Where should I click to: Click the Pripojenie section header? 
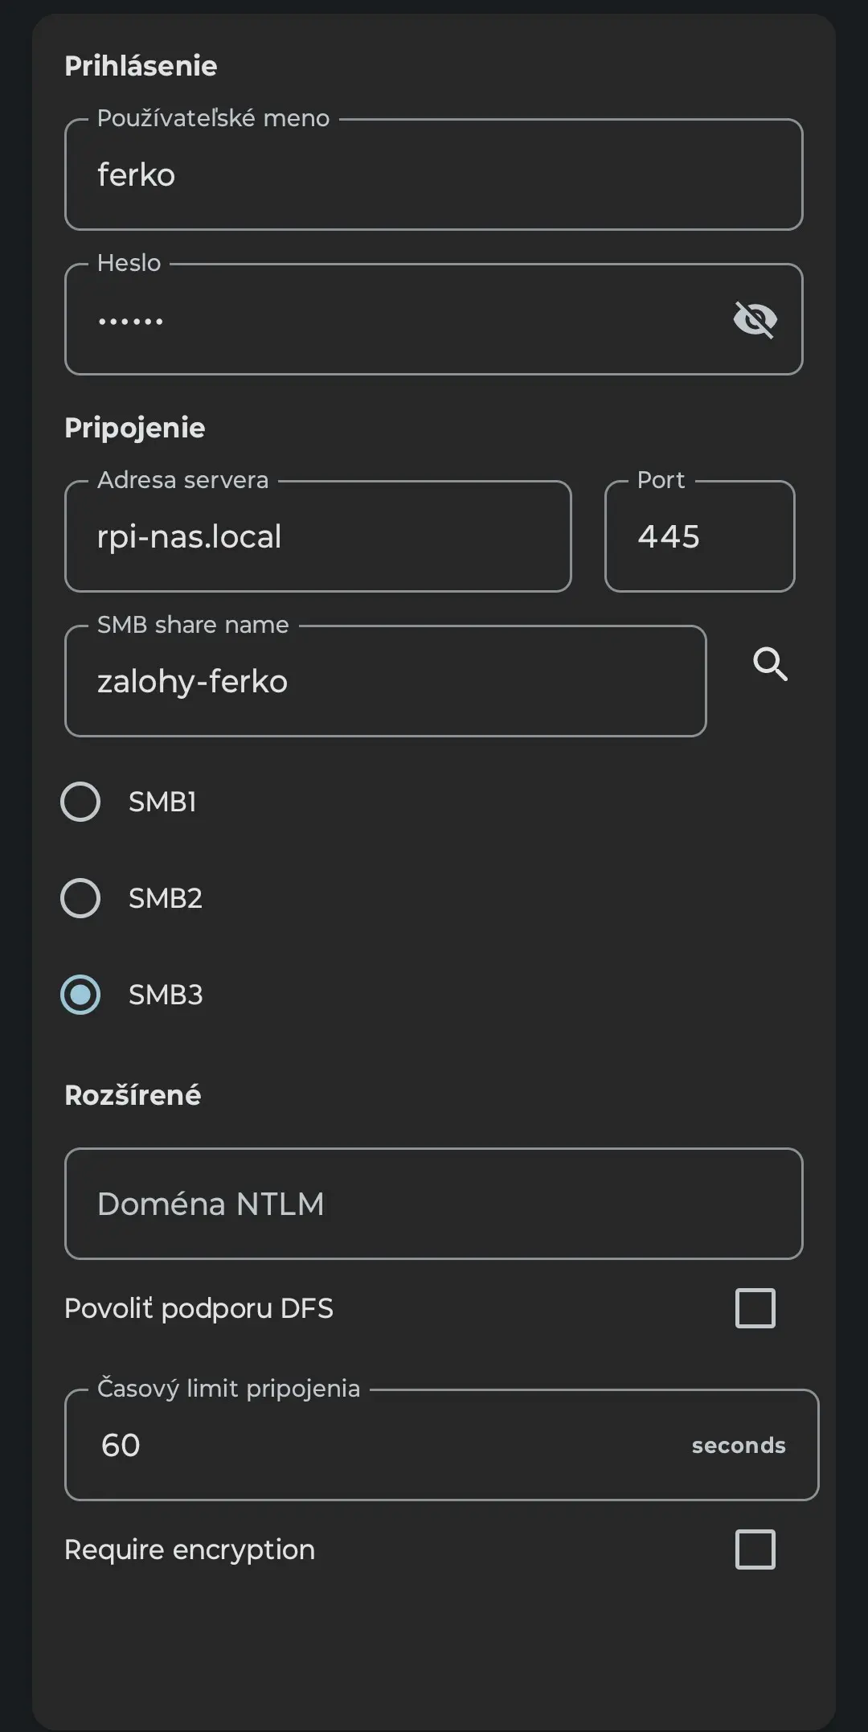coord(134,428)
